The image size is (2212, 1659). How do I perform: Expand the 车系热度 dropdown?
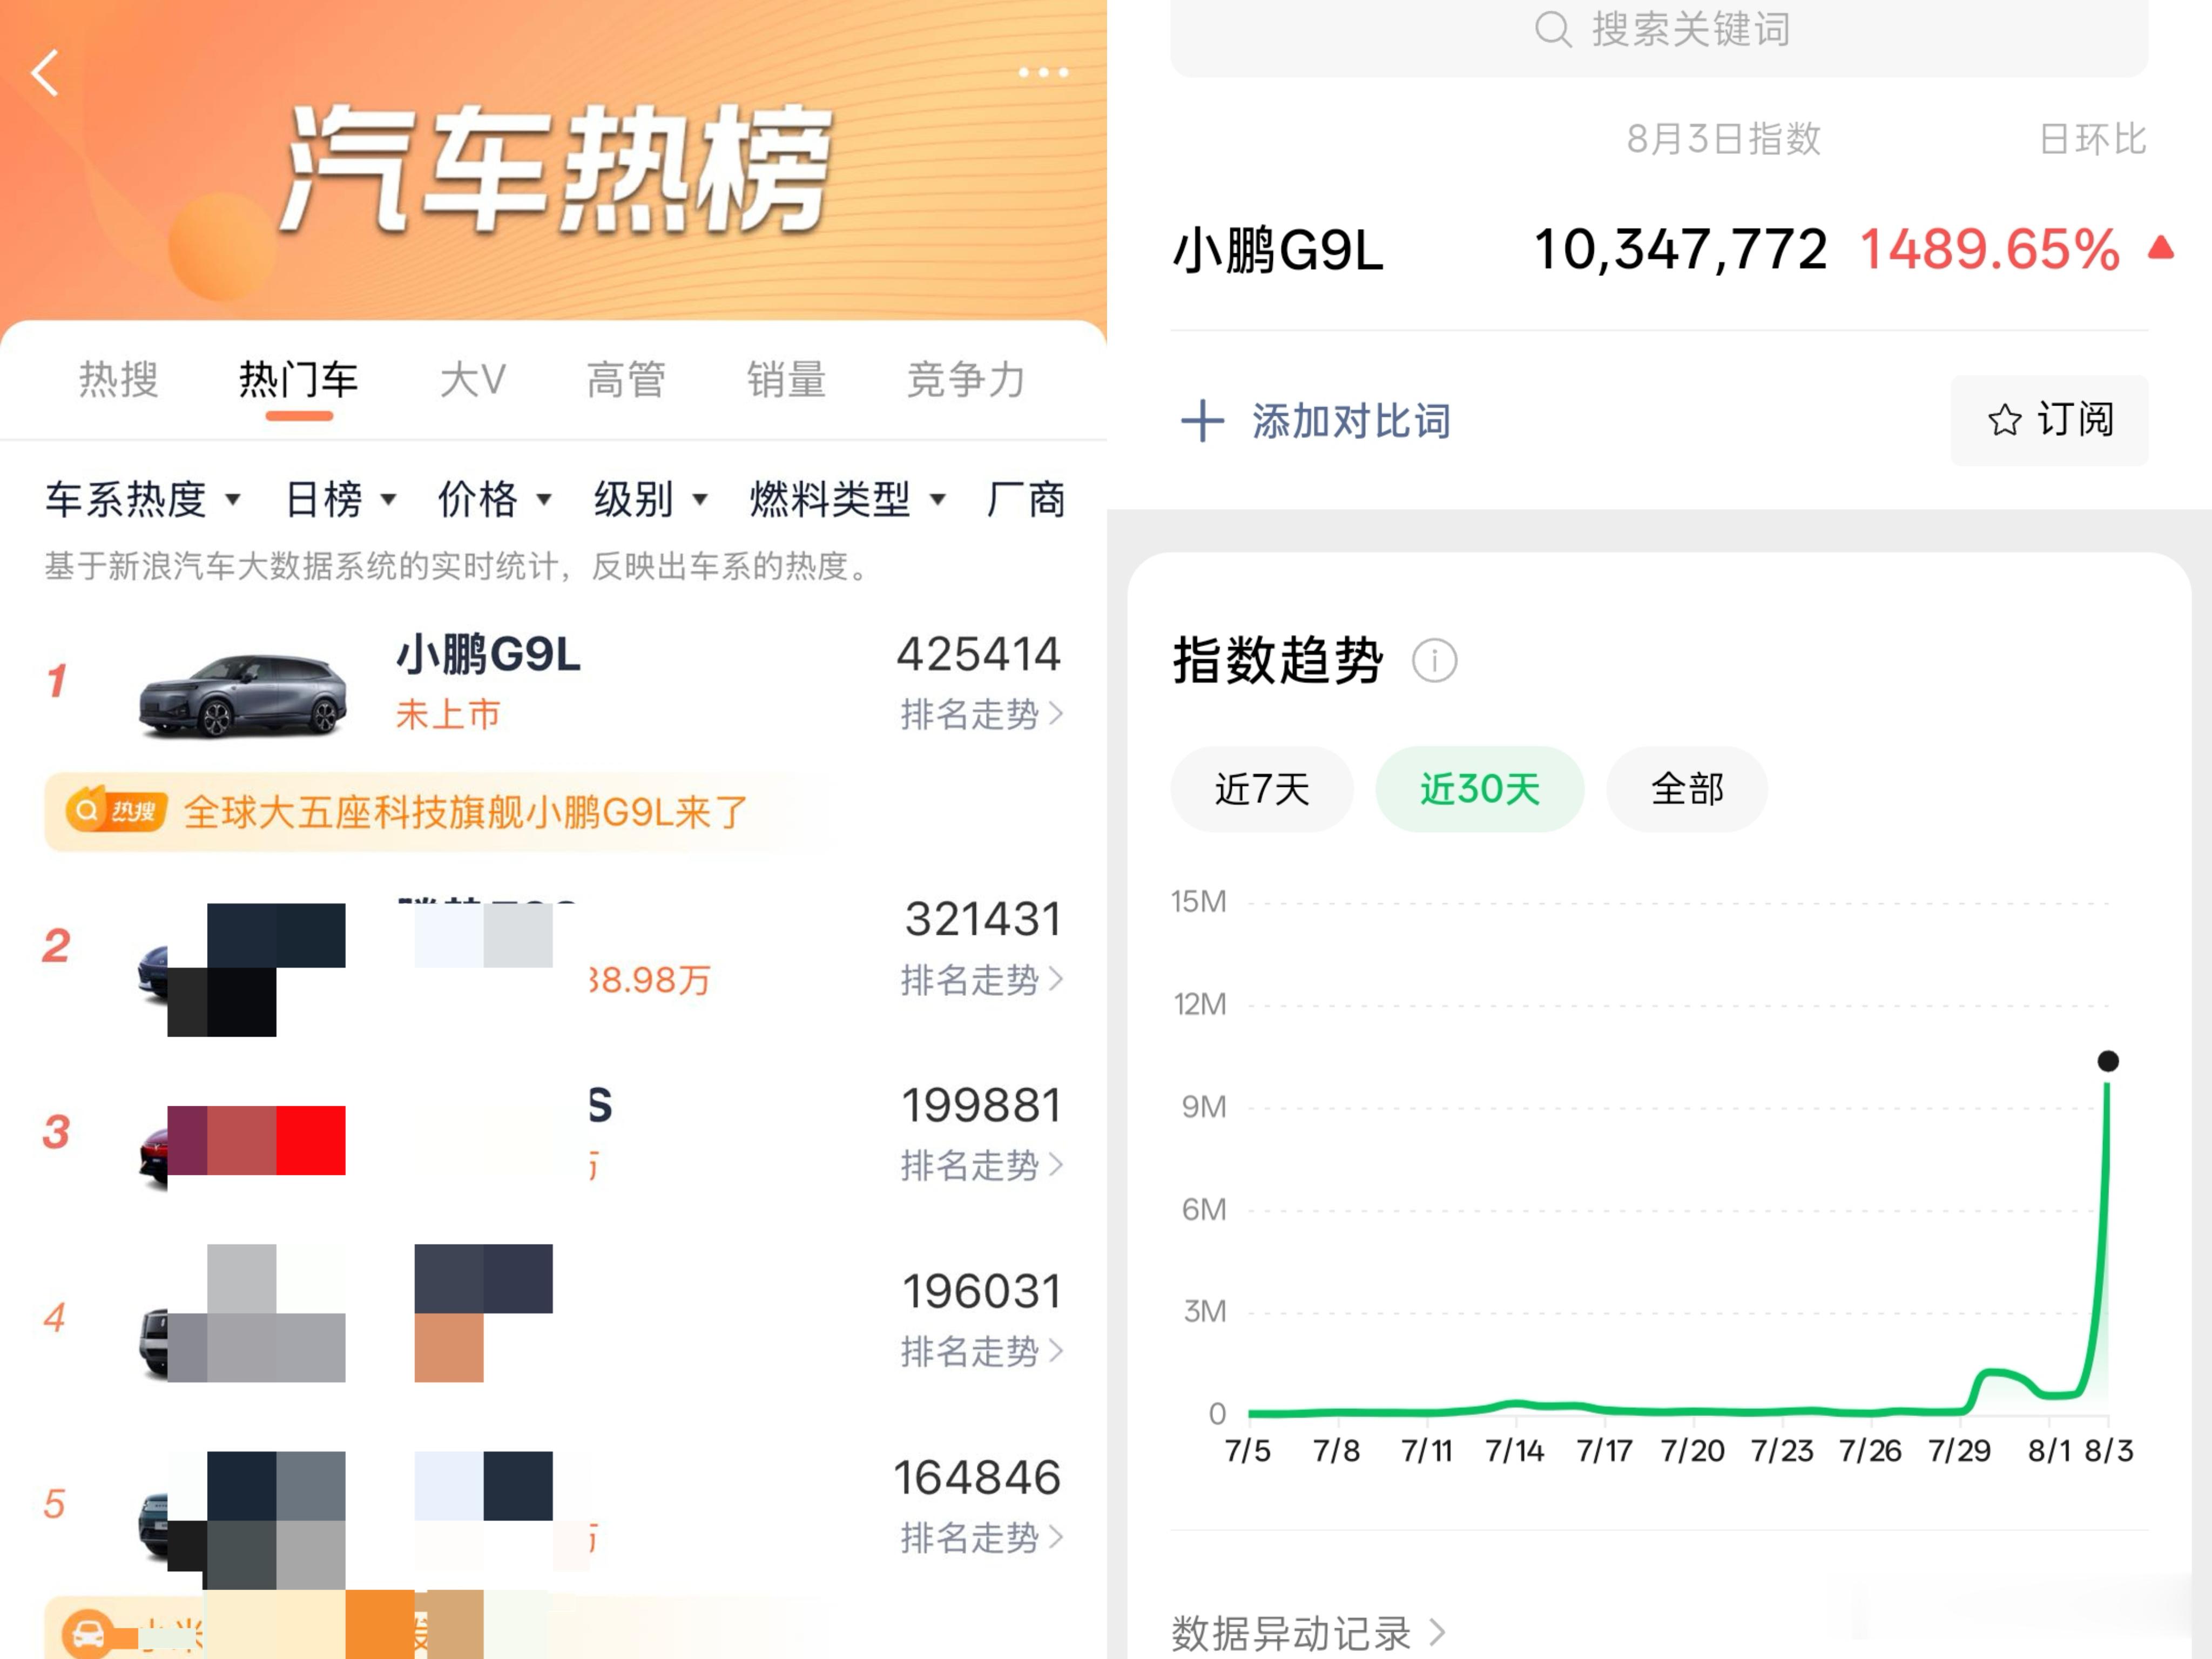click(143, 499)
